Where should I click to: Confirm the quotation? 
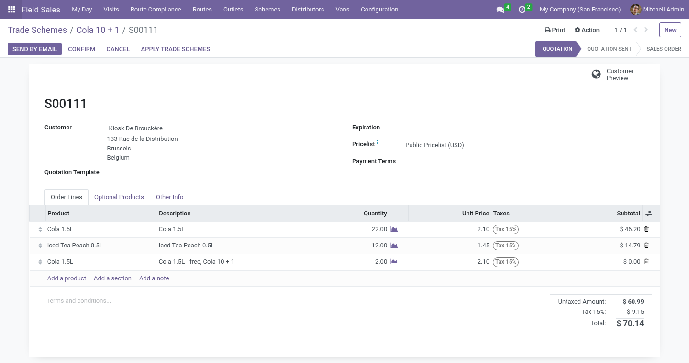point(82,49)
